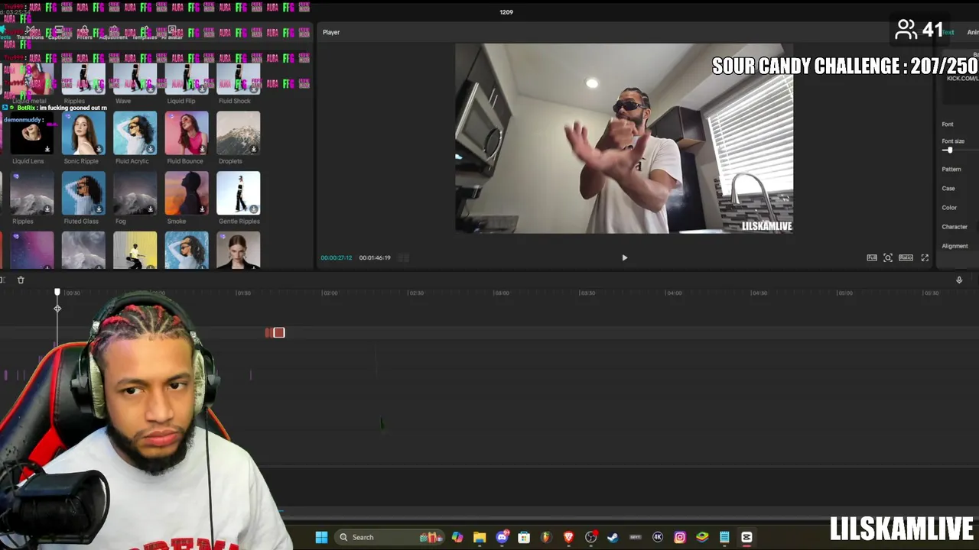Click the 04:00 mark on the timeline ruler

(674, 293)
